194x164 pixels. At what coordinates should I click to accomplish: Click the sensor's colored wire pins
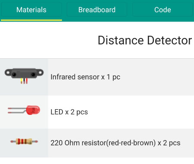24,81
